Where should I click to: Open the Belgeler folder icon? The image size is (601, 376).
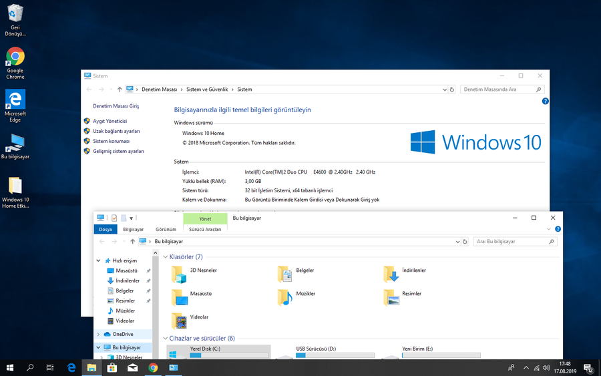[x=285, y=274]
